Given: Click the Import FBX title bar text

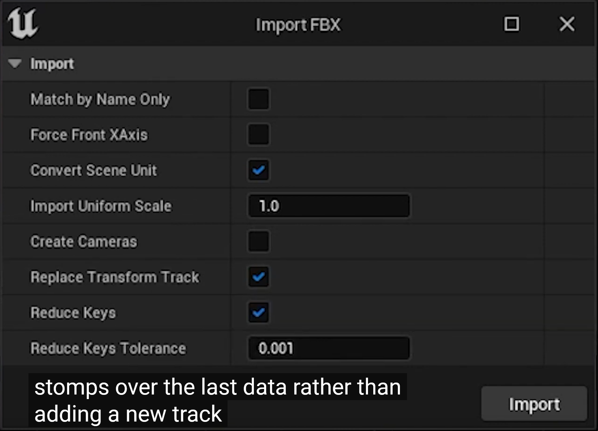Looking at the screenshot, I should click(x=298, y=25).
